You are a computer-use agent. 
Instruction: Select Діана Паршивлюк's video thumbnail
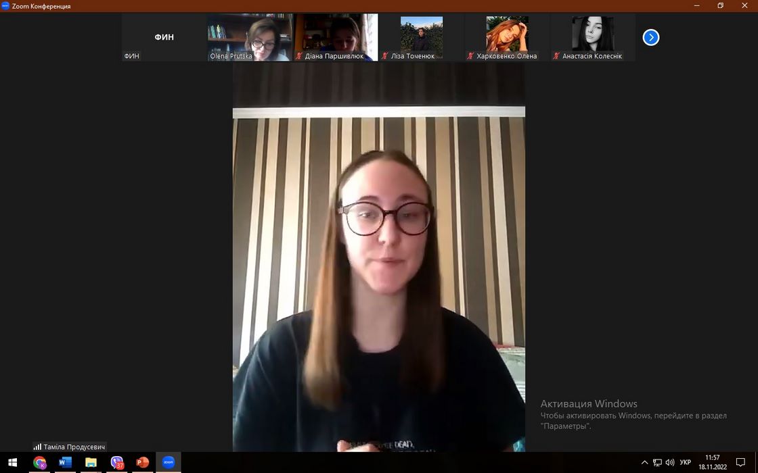point(336,37)
